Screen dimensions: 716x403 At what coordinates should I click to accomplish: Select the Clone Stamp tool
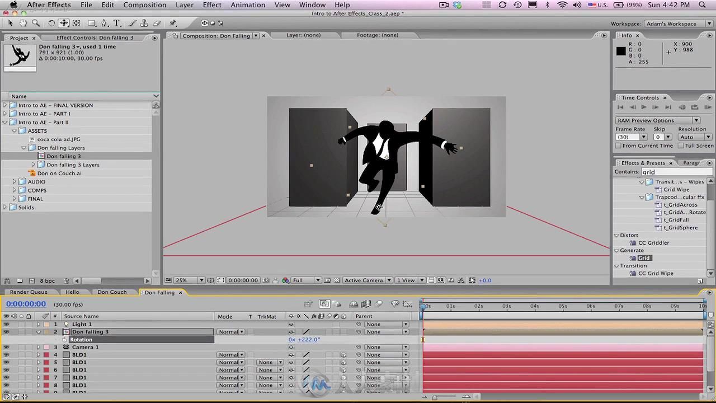point(145,23)
